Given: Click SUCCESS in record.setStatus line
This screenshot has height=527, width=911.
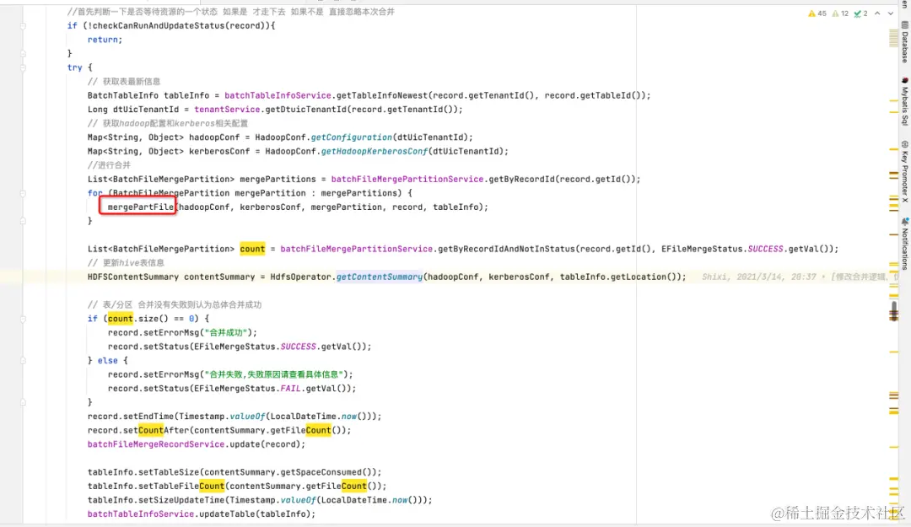Looking at the screenshot, I should [298, 347].
